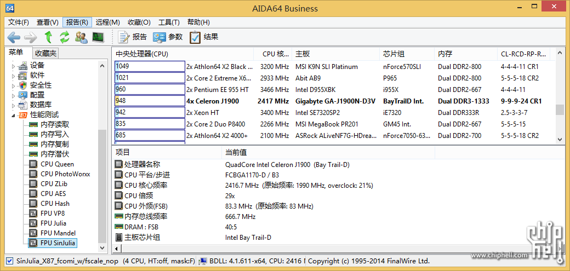Image resolution: width=570 pixels, height=271 pixels.
Task: Select the 性能测试 benchmark icon
Action: 23,115
